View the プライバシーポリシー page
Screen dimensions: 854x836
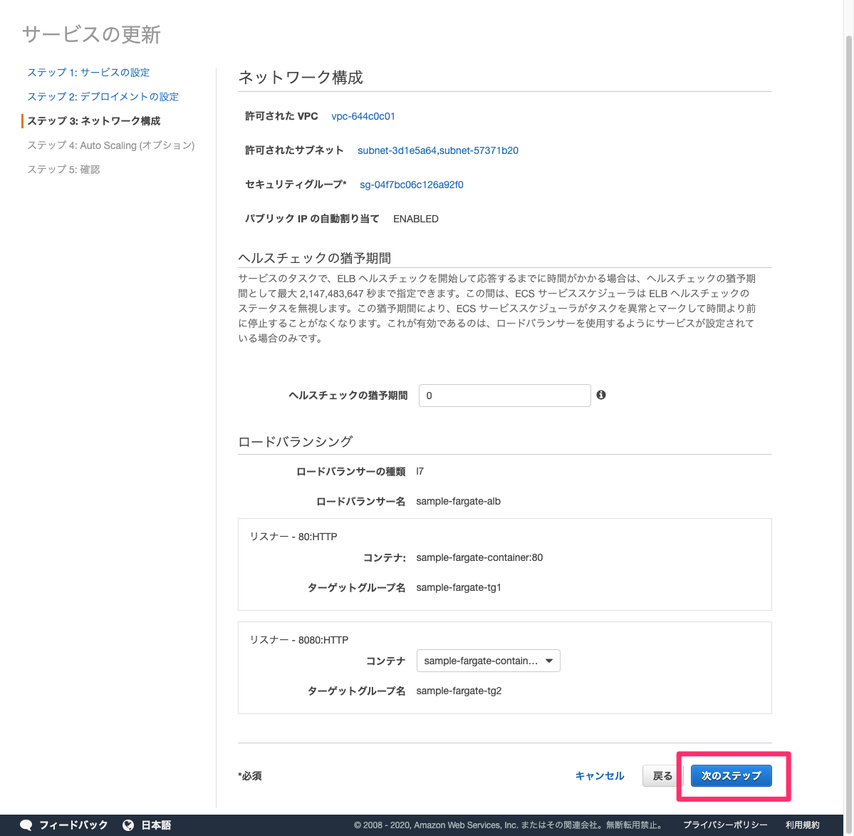[724, 825]
